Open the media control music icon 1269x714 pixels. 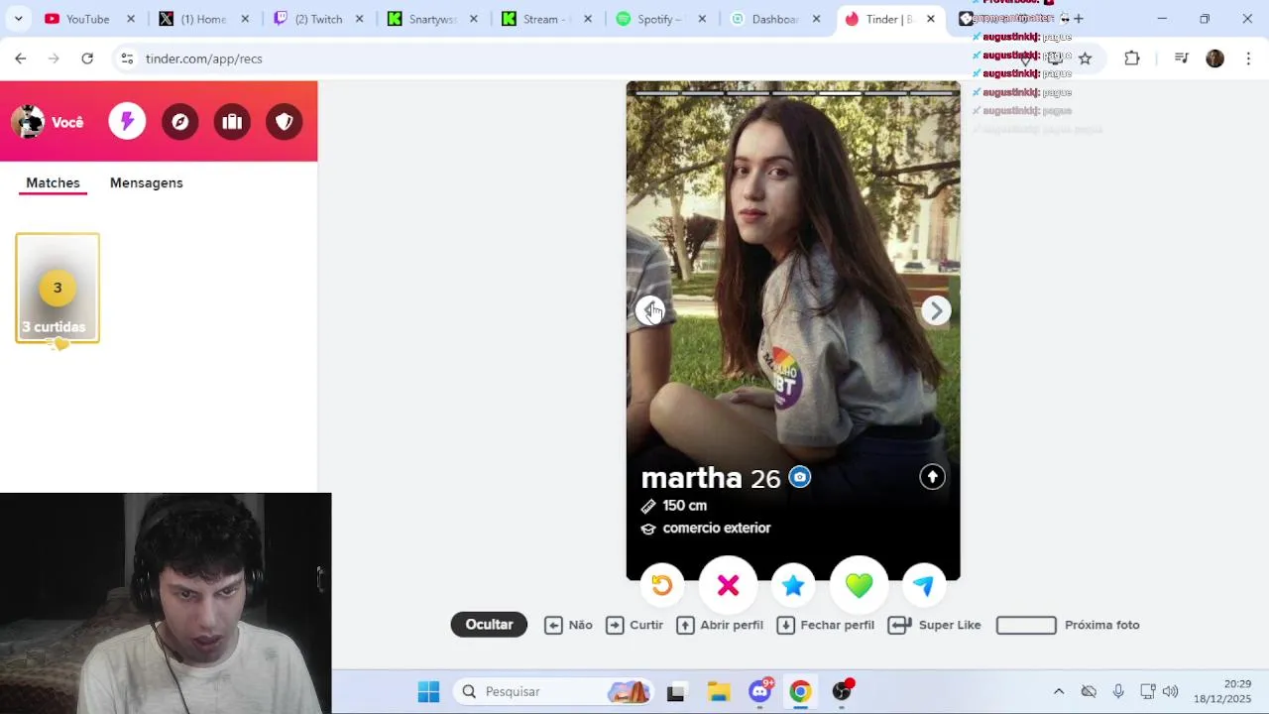pyautogui.click(x=1181, y=59)
